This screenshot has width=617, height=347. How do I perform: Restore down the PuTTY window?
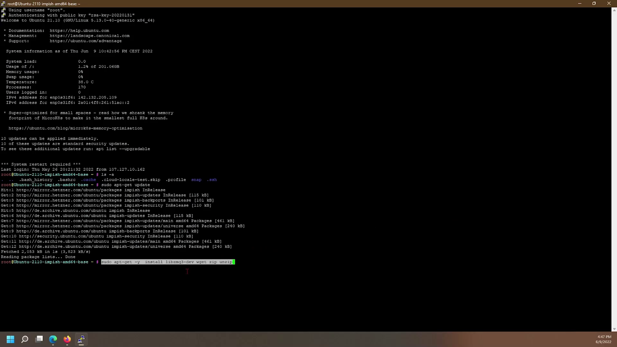pyautogui.click(x=594, y=3)
